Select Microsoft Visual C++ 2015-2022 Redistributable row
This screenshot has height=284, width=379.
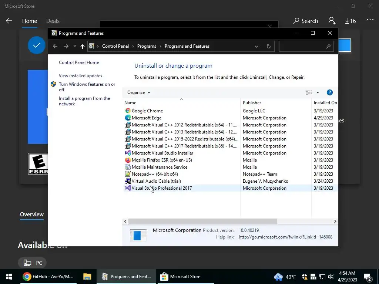(x=231, y=139)
